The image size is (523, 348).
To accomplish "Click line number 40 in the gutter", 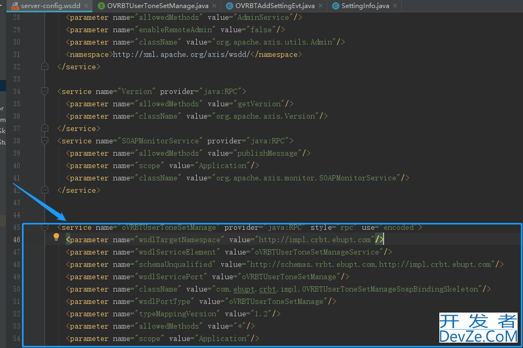I will click(17, 165).
